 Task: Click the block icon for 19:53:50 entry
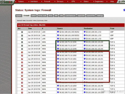[x=22, y=89]
